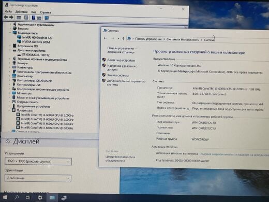The width and height of the screenshot is (269, 202).
Task: Click the scan for hardware changes monitor icon
Action: [47, 18]
